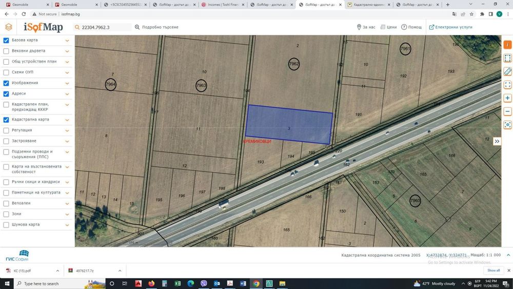Click the GIS Sofia logo
The image size is (513, 289).
[17, 256]
